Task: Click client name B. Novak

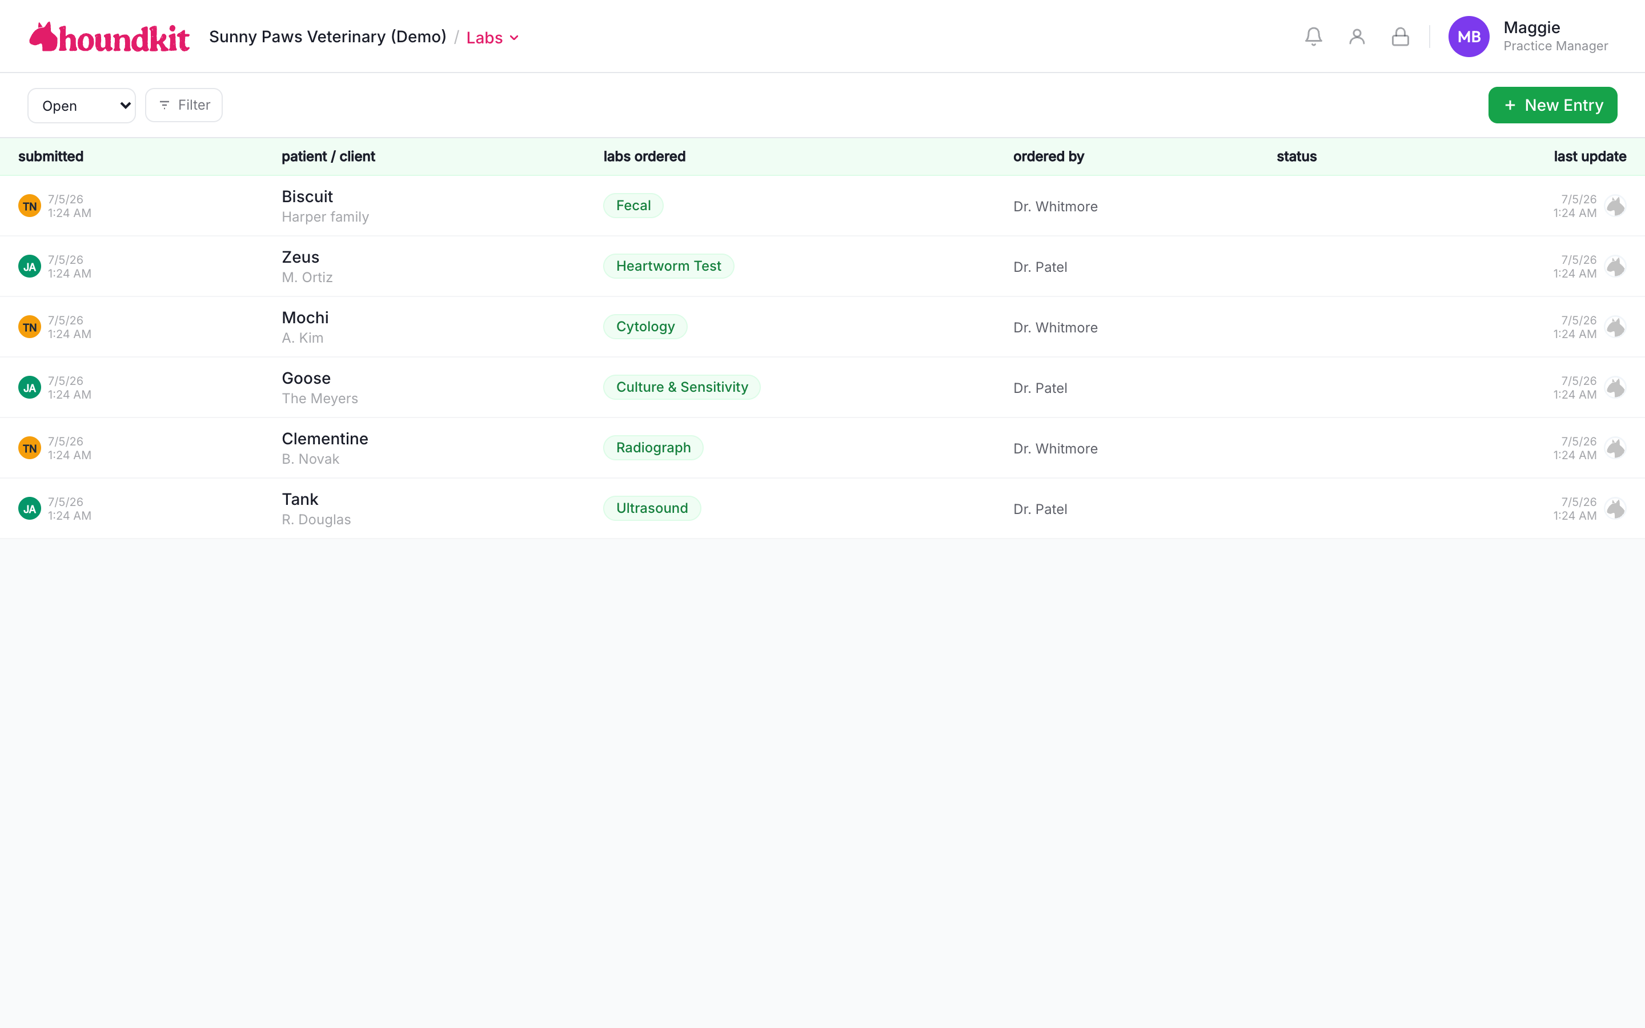Action: click(x=311, y=459)
